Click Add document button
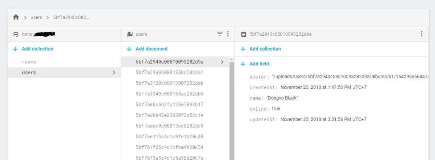This screenshot has width=435, height=160. pyautogui.click(x=147, y=49)
